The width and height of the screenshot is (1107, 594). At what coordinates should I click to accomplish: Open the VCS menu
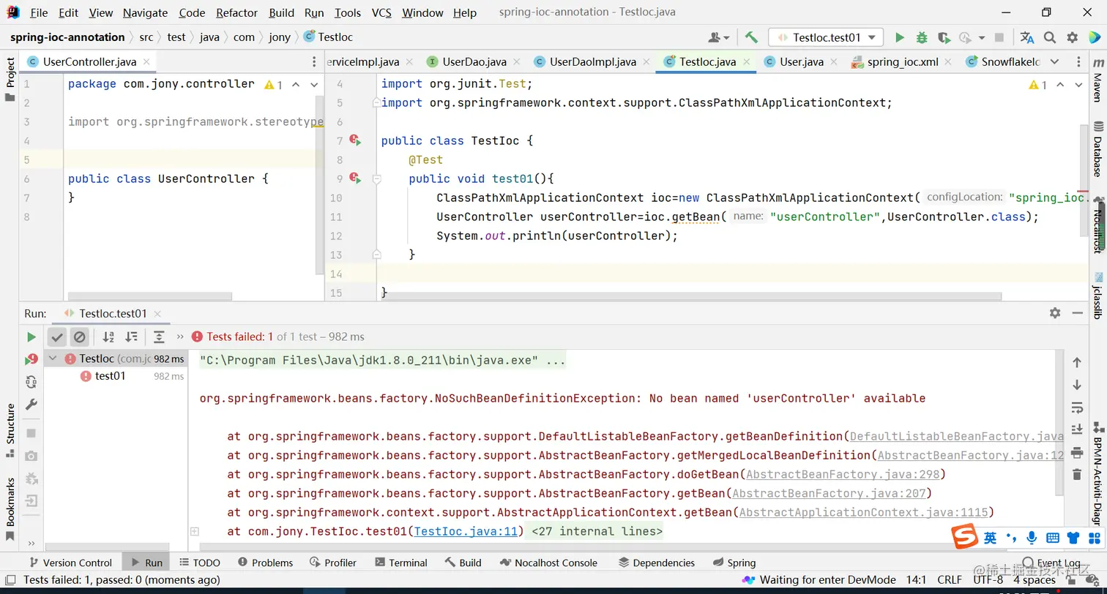pyautogui.click(x=381, y=12)
